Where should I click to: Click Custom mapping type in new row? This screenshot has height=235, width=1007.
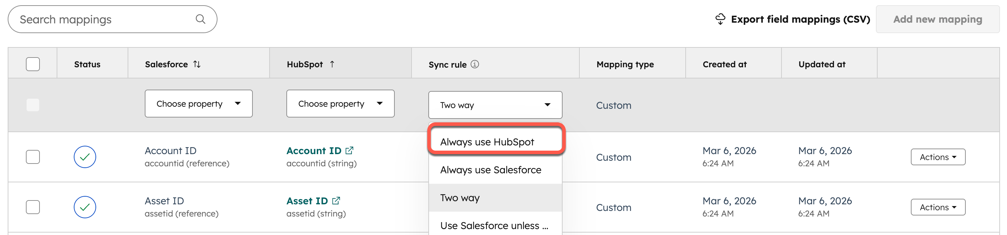pyautogui.click(x=613, y=105)
